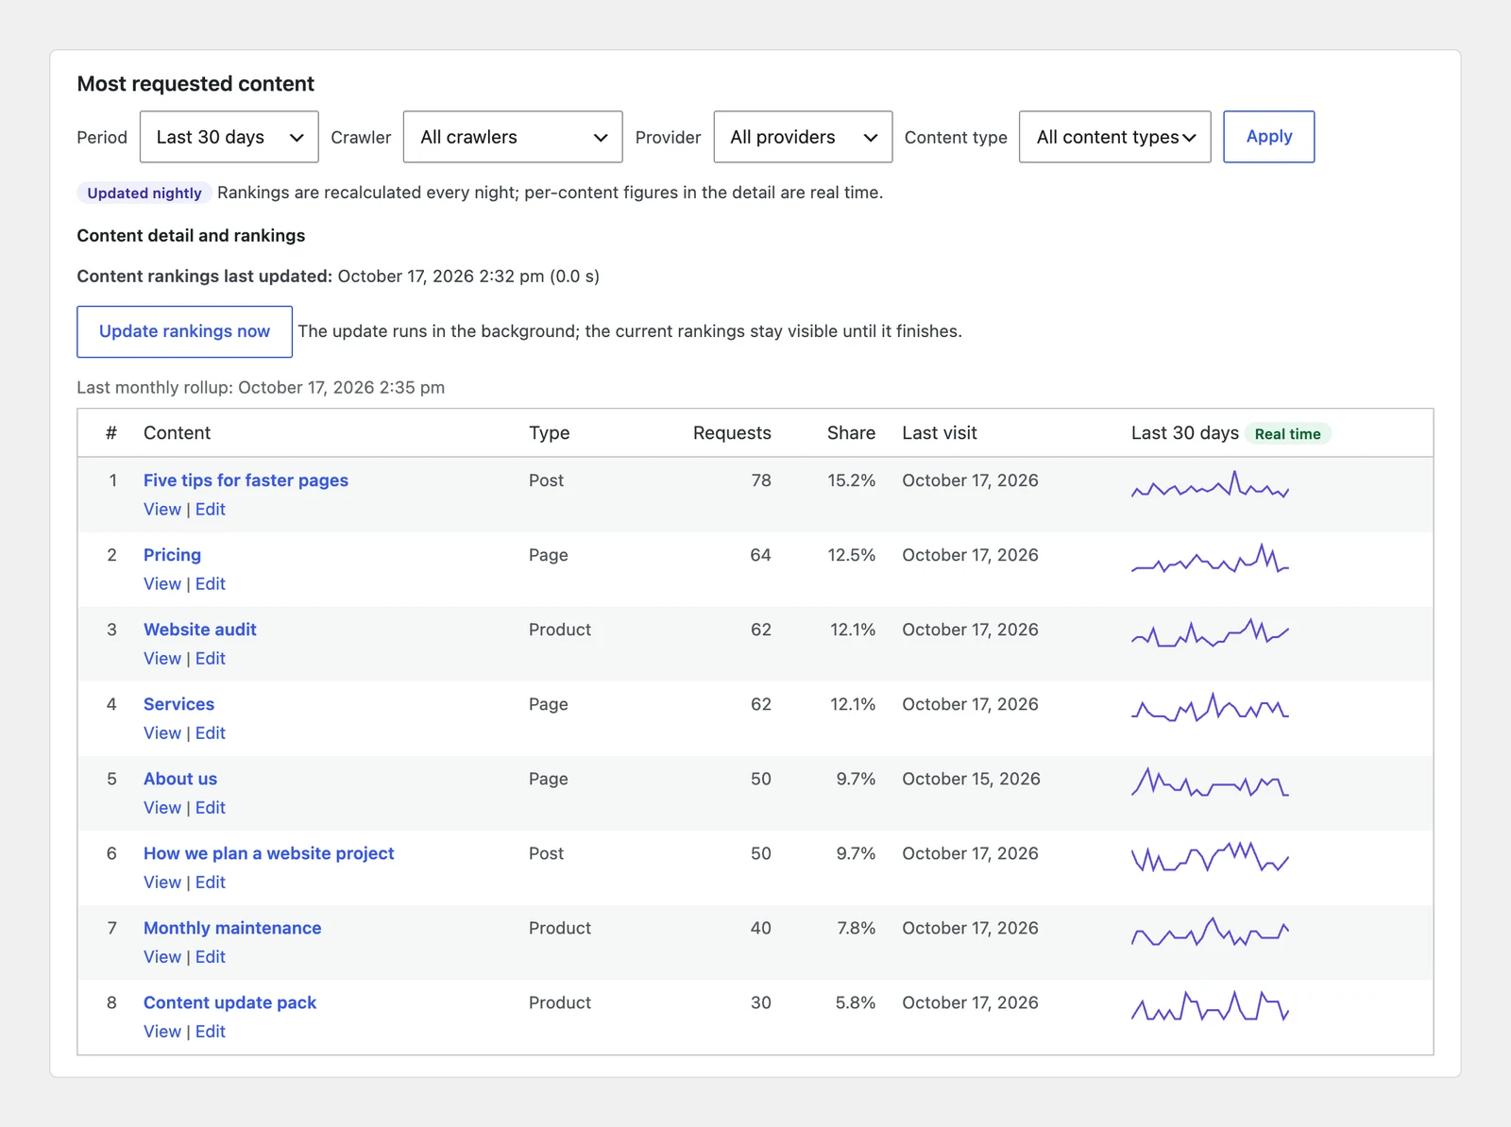Open the Content update pack link
The width and height of the screenshot is (1511, 1127).
(x=229, y=1002)
